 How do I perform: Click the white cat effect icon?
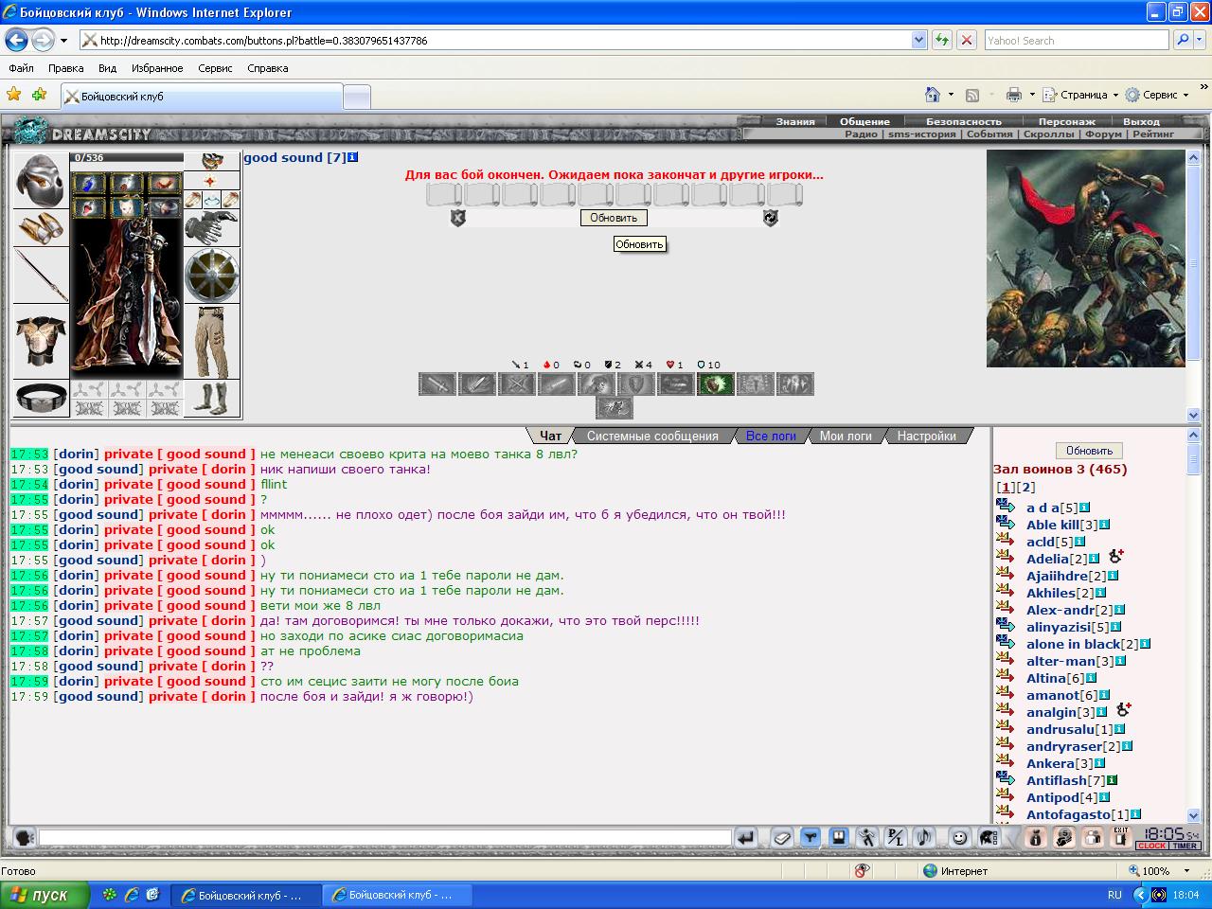125,207
